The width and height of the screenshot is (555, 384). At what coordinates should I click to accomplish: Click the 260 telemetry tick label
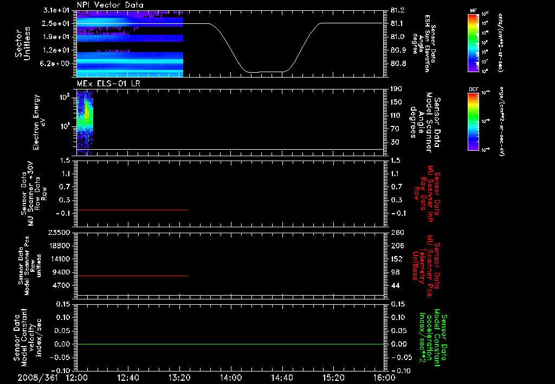coord(397,232)
